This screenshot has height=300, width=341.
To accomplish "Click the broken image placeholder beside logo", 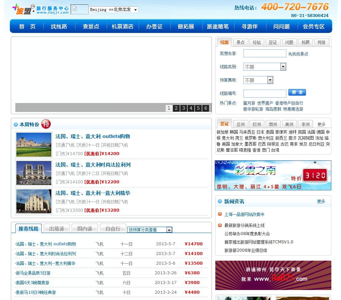I will click(80, 9).
